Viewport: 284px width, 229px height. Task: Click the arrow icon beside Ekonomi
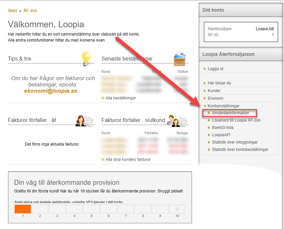pyautogui.click(x=205, y=98)
